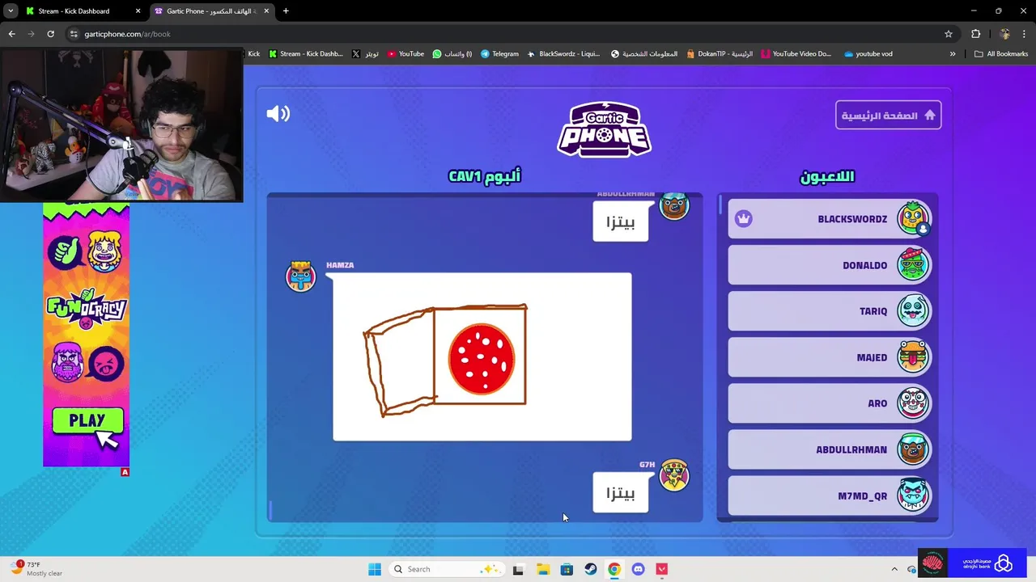Image resolution: width=1036 pixels, height=582 pixels.
Task: Go back using the browser back arrow
Action: [x=11, y=34]
